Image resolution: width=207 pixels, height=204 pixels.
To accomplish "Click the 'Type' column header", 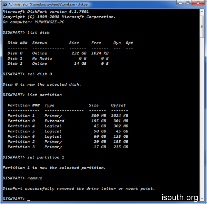I will pyautogui.click(x=49, y=105).
